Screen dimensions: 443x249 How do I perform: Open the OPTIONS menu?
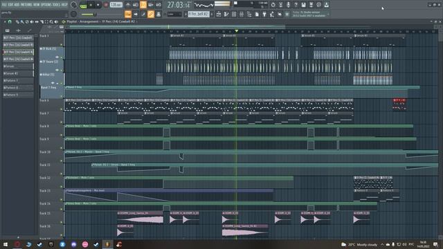point(46,5)
